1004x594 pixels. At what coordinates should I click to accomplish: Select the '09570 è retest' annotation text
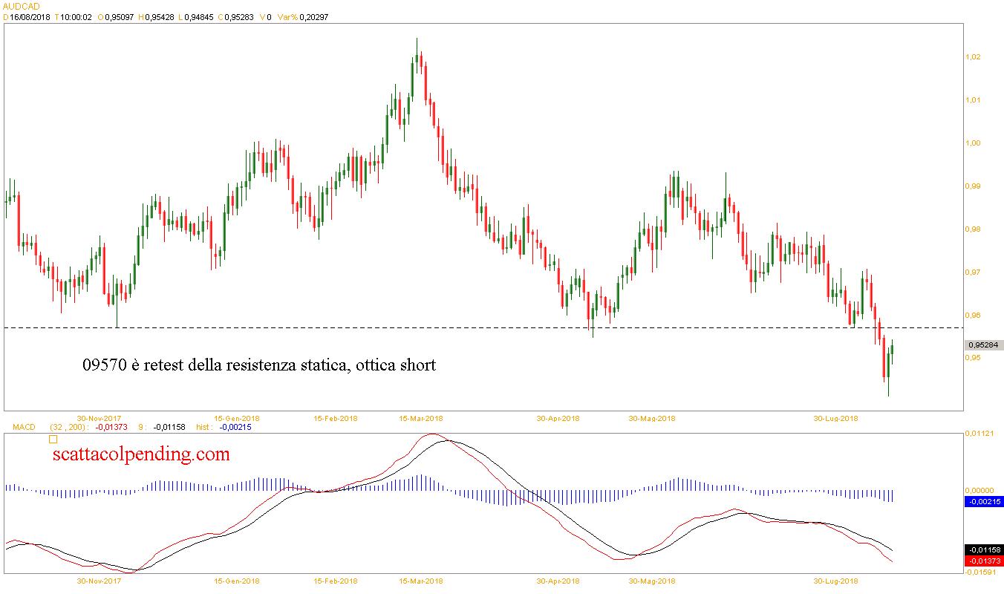coord(259,365)
